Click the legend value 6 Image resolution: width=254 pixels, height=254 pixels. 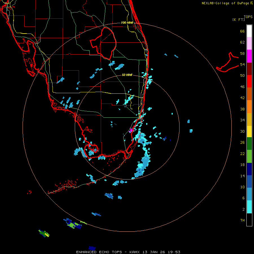pos(244,198)
